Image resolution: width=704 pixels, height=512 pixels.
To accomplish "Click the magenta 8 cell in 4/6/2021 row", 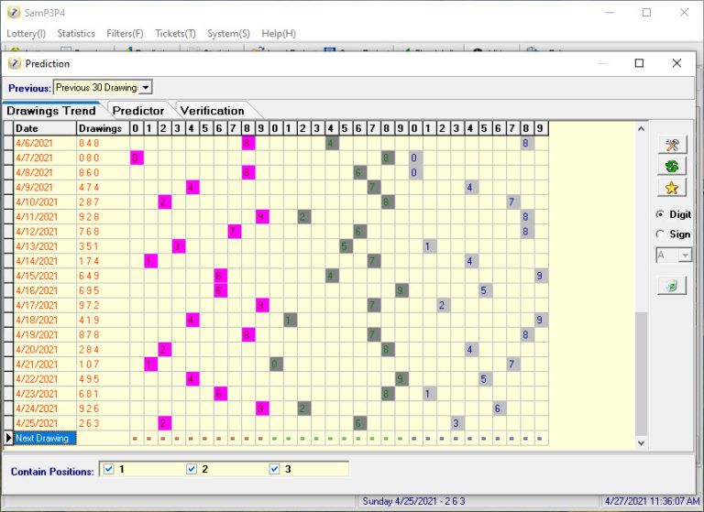I will pos(247,143).
